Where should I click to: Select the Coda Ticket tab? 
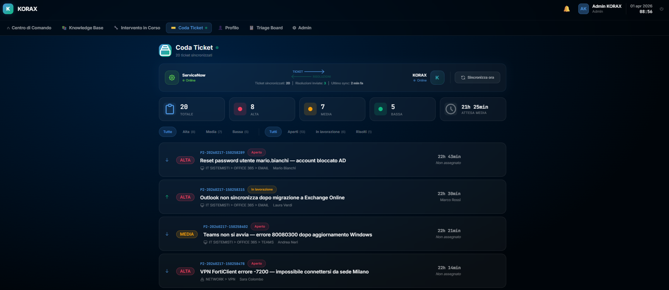pos(189,28)
